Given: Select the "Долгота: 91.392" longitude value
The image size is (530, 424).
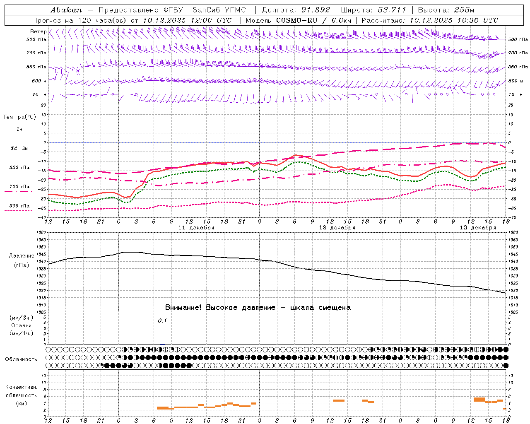Looking at the screenshot, I should [x=296, y=10].
